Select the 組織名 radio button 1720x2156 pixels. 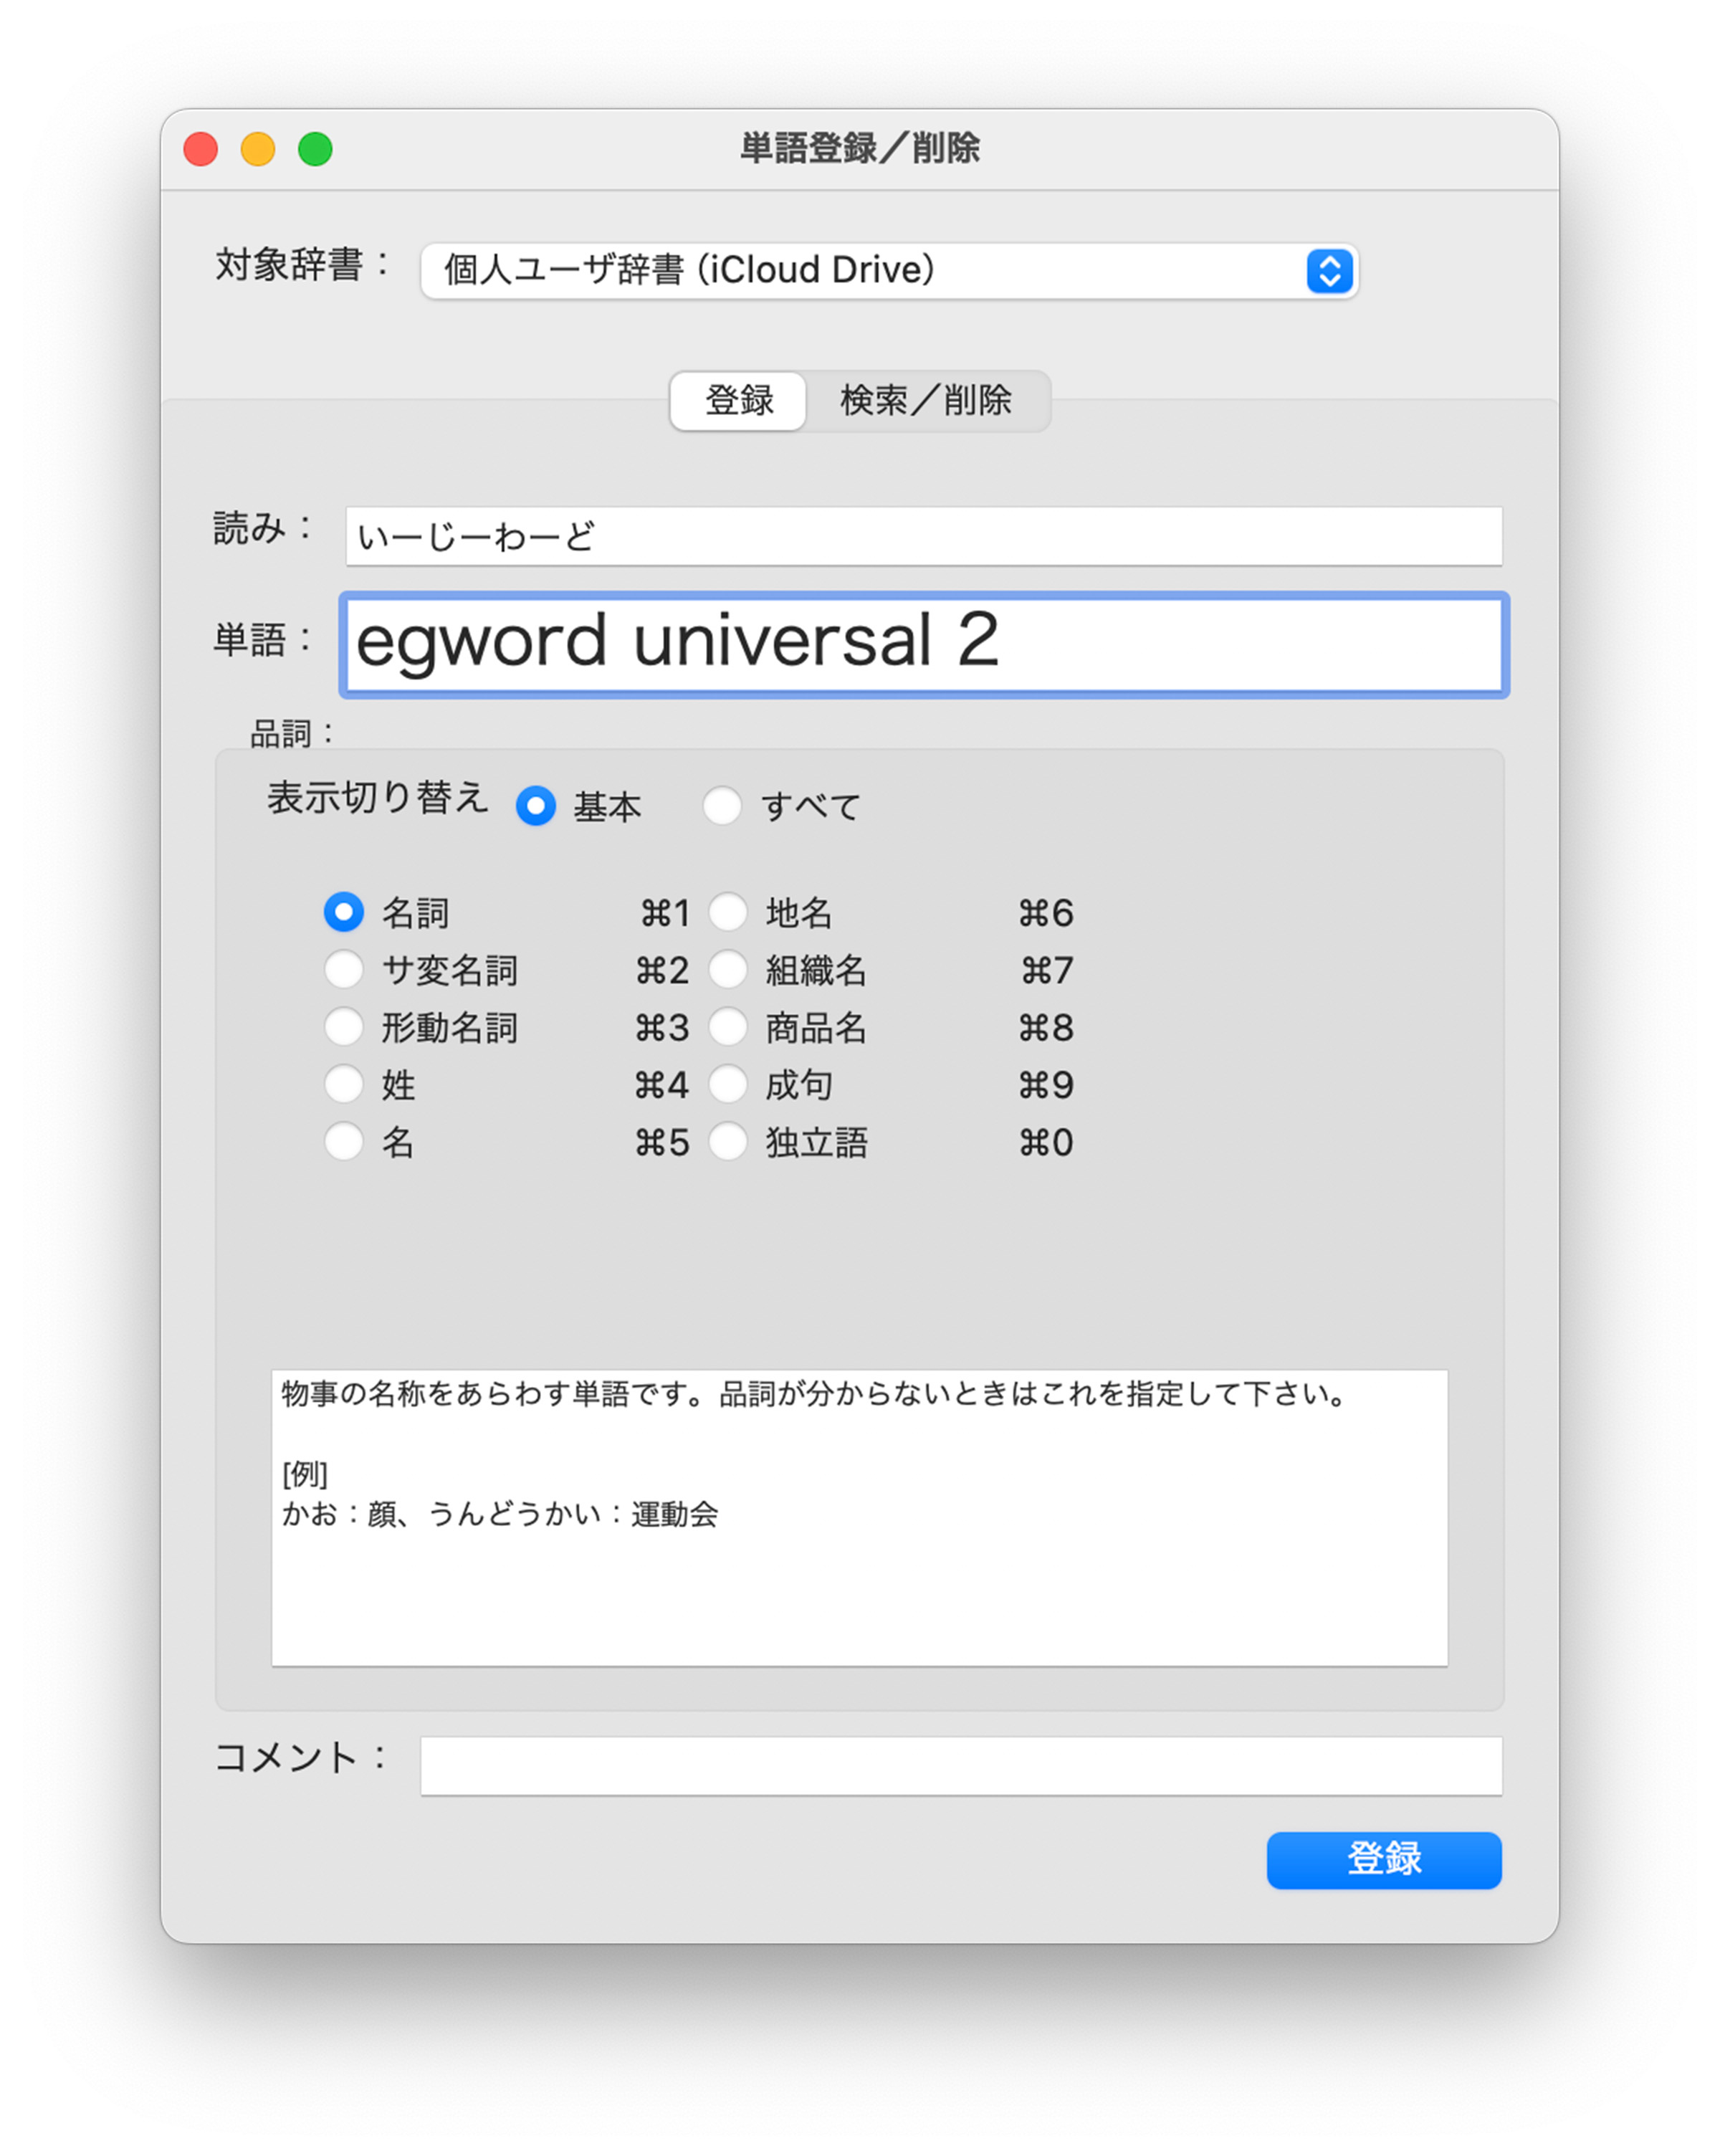tap(728, 969)
